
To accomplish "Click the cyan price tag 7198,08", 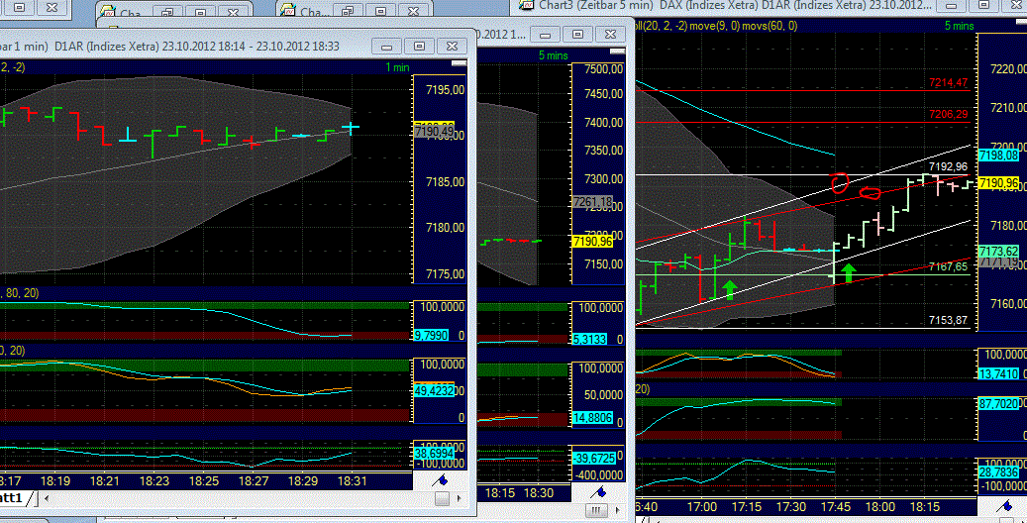I will [x=999, y=156].
